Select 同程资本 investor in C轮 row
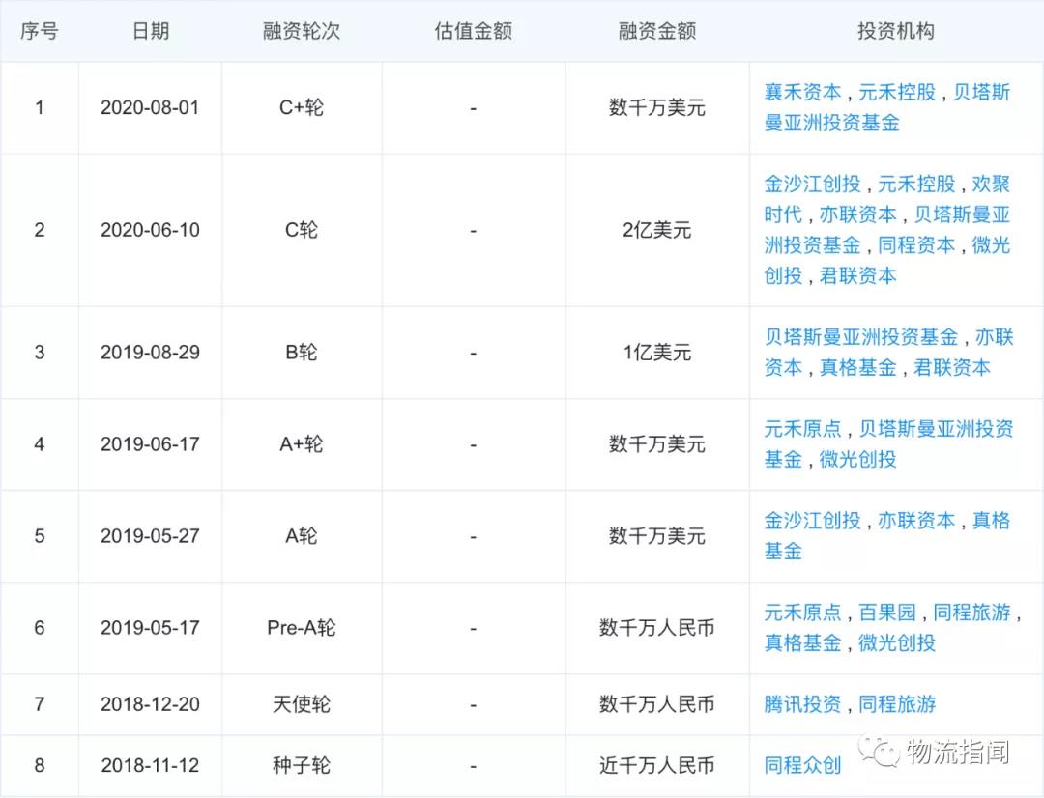This screenshot has width=1044, height=798. tap(916, 245)
